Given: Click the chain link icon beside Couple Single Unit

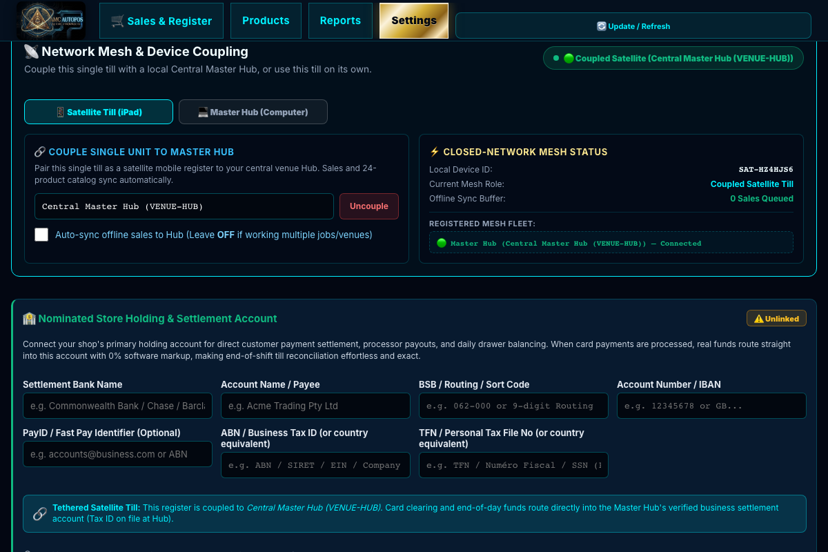Looking at the screenshot, I should [40, 152].
